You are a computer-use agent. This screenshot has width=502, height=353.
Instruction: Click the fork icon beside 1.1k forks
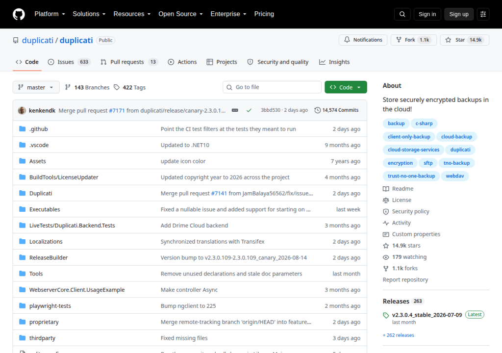click(x=386, y=269)
